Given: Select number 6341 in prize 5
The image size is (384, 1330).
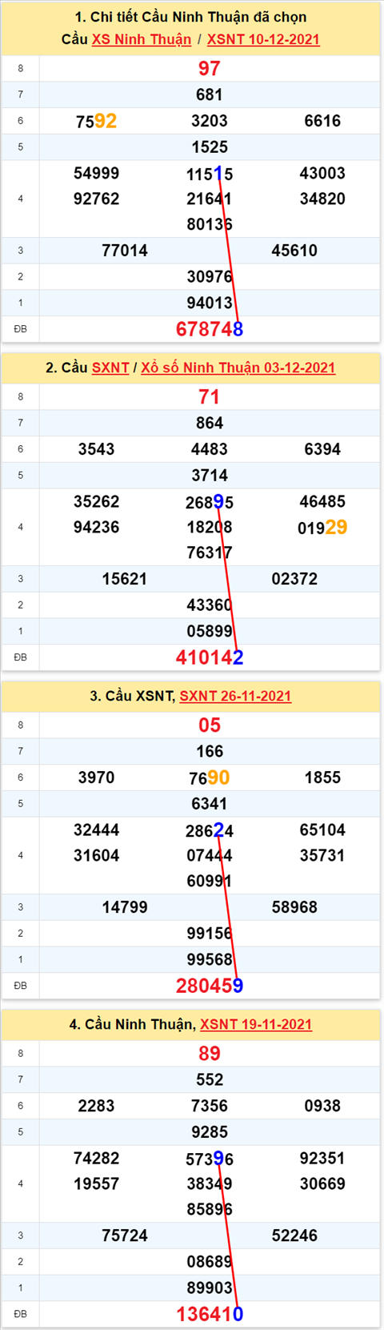Looking at the screenshot, I should pyautogui.click(x=210, y=803).
